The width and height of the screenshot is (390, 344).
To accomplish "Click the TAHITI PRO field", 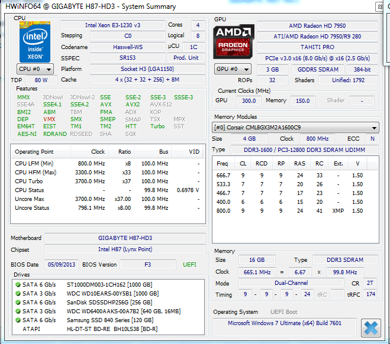I will (317, 47).
